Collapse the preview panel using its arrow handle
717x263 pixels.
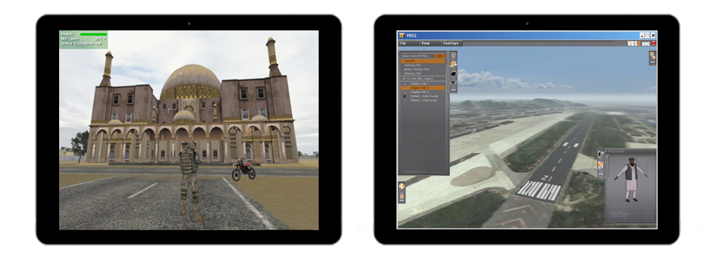[x=601, y=174]
